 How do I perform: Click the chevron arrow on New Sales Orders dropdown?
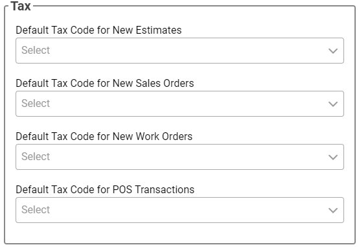point(333,104)
